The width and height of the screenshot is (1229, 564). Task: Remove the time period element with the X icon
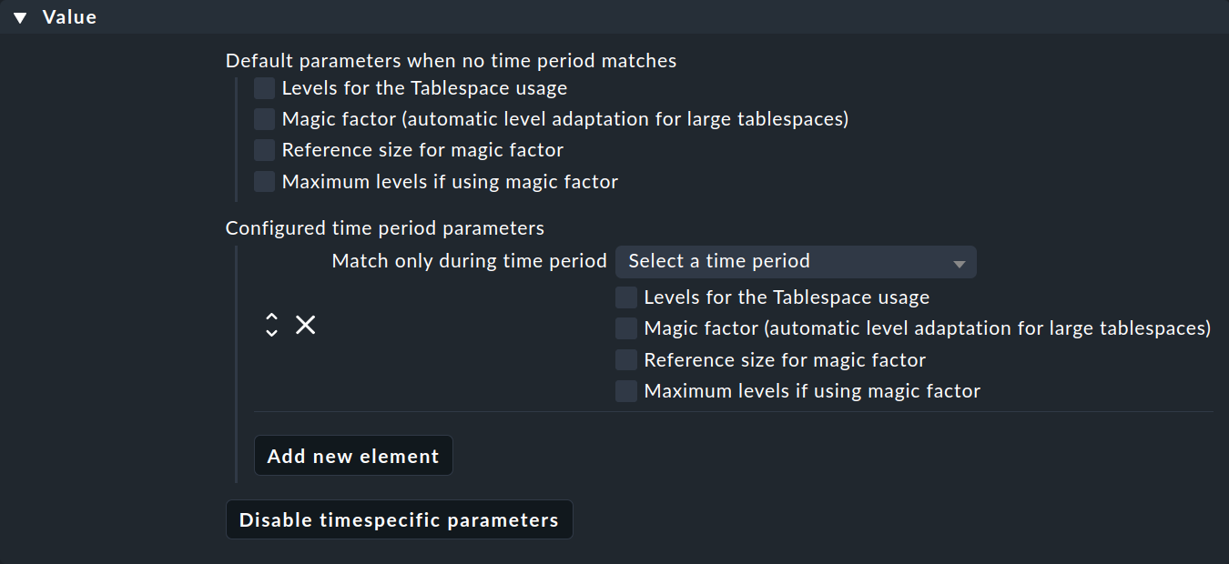(x=305, y=325)
